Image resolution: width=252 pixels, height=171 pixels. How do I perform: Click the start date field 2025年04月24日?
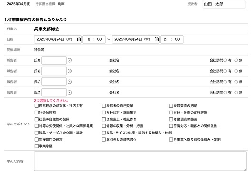click(x=58, y=39)
